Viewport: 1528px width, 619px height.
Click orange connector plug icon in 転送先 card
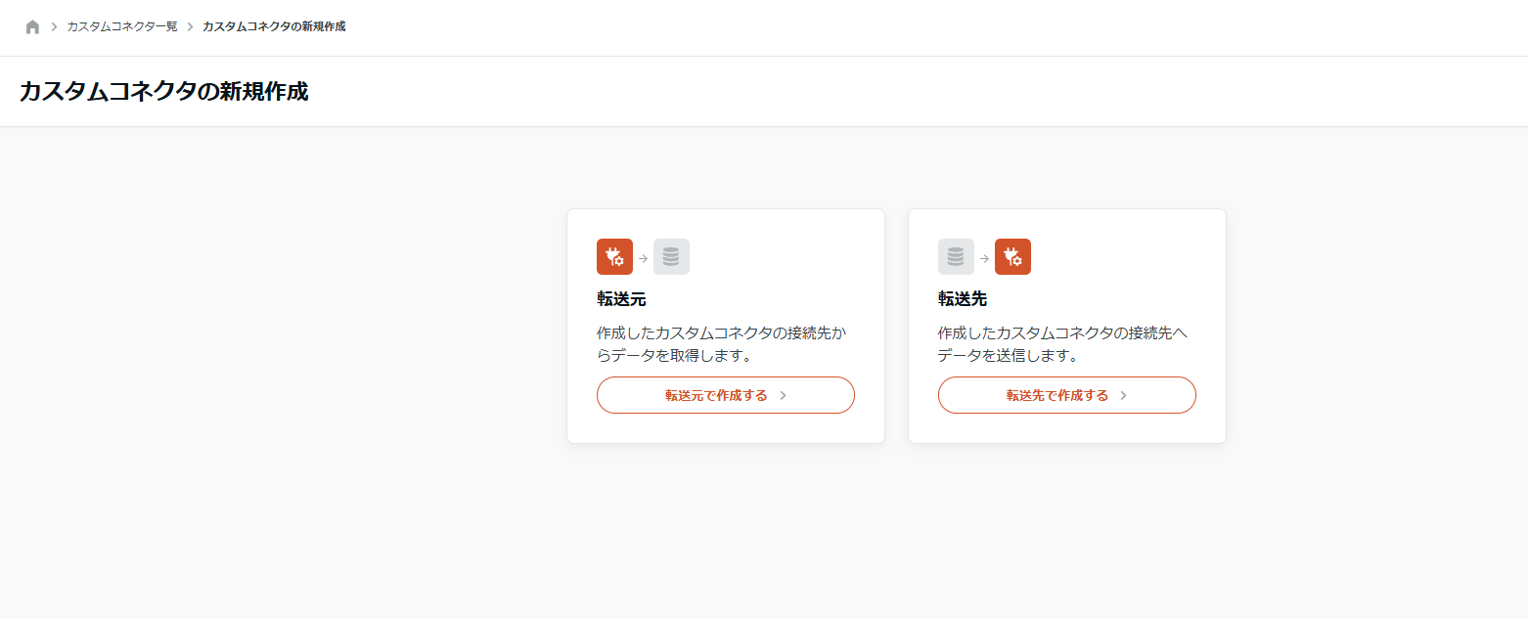[x=1012, y=257]
